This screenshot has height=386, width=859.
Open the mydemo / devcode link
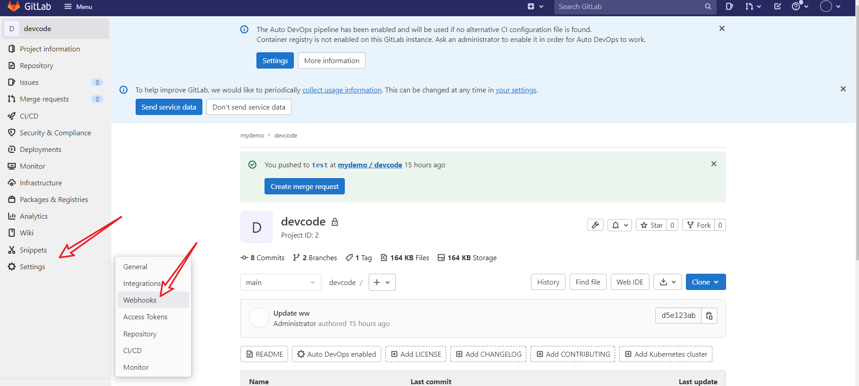pos(370,165)
